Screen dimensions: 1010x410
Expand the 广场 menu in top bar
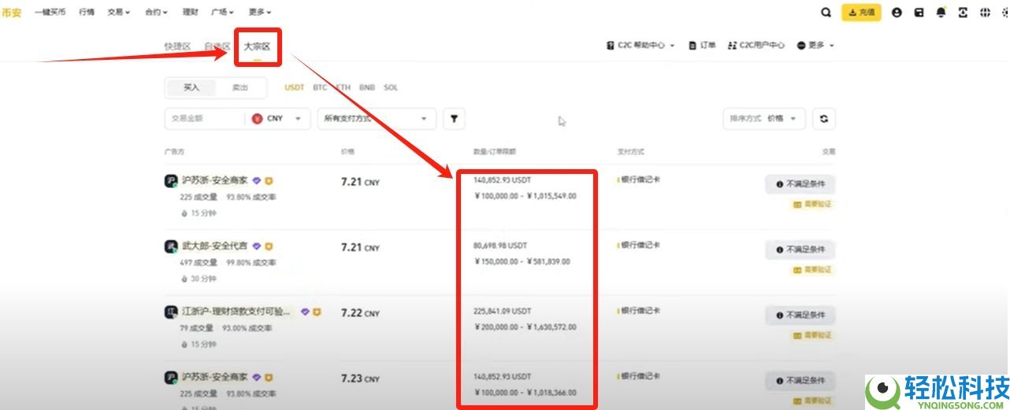pyautogui.click(x=223, y=13)
